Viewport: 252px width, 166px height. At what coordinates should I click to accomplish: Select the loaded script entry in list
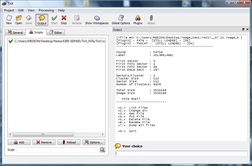point(57,41)
